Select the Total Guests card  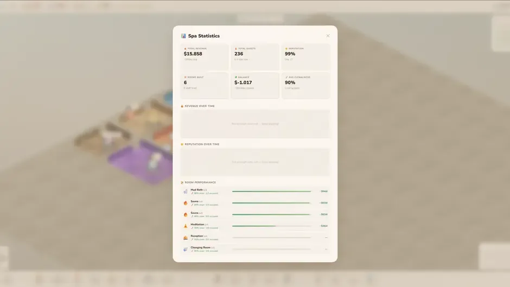[255, 58]
